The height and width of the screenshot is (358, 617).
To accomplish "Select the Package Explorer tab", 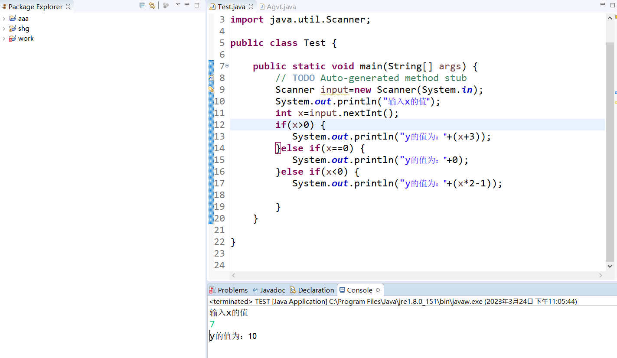I will point(36,7).
